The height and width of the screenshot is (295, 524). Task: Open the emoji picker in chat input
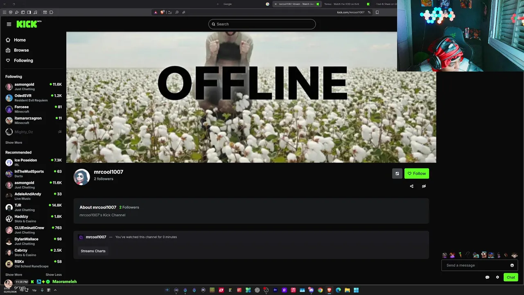point(512,265)
